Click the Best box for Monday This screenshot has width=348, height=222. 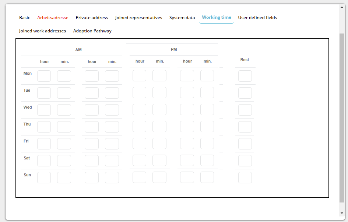[x=245, y=76]
